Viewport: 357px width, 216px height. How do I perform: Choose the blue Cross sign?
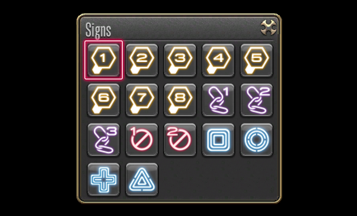coord(104,179)
